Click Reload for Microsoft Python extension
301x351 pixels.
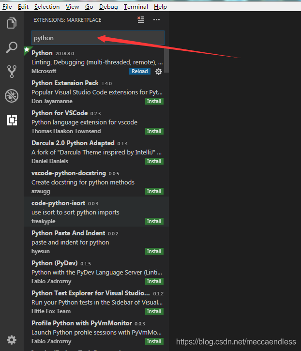click(x=140, y=71)
